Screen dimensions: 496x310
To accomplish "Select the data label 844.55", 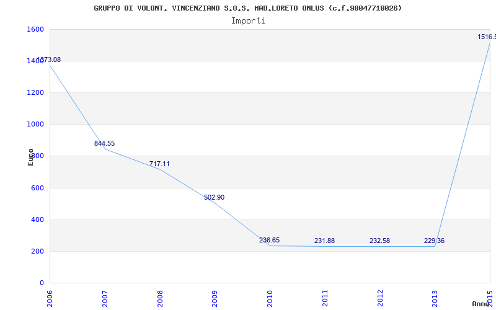I will [x=104, y=143].
